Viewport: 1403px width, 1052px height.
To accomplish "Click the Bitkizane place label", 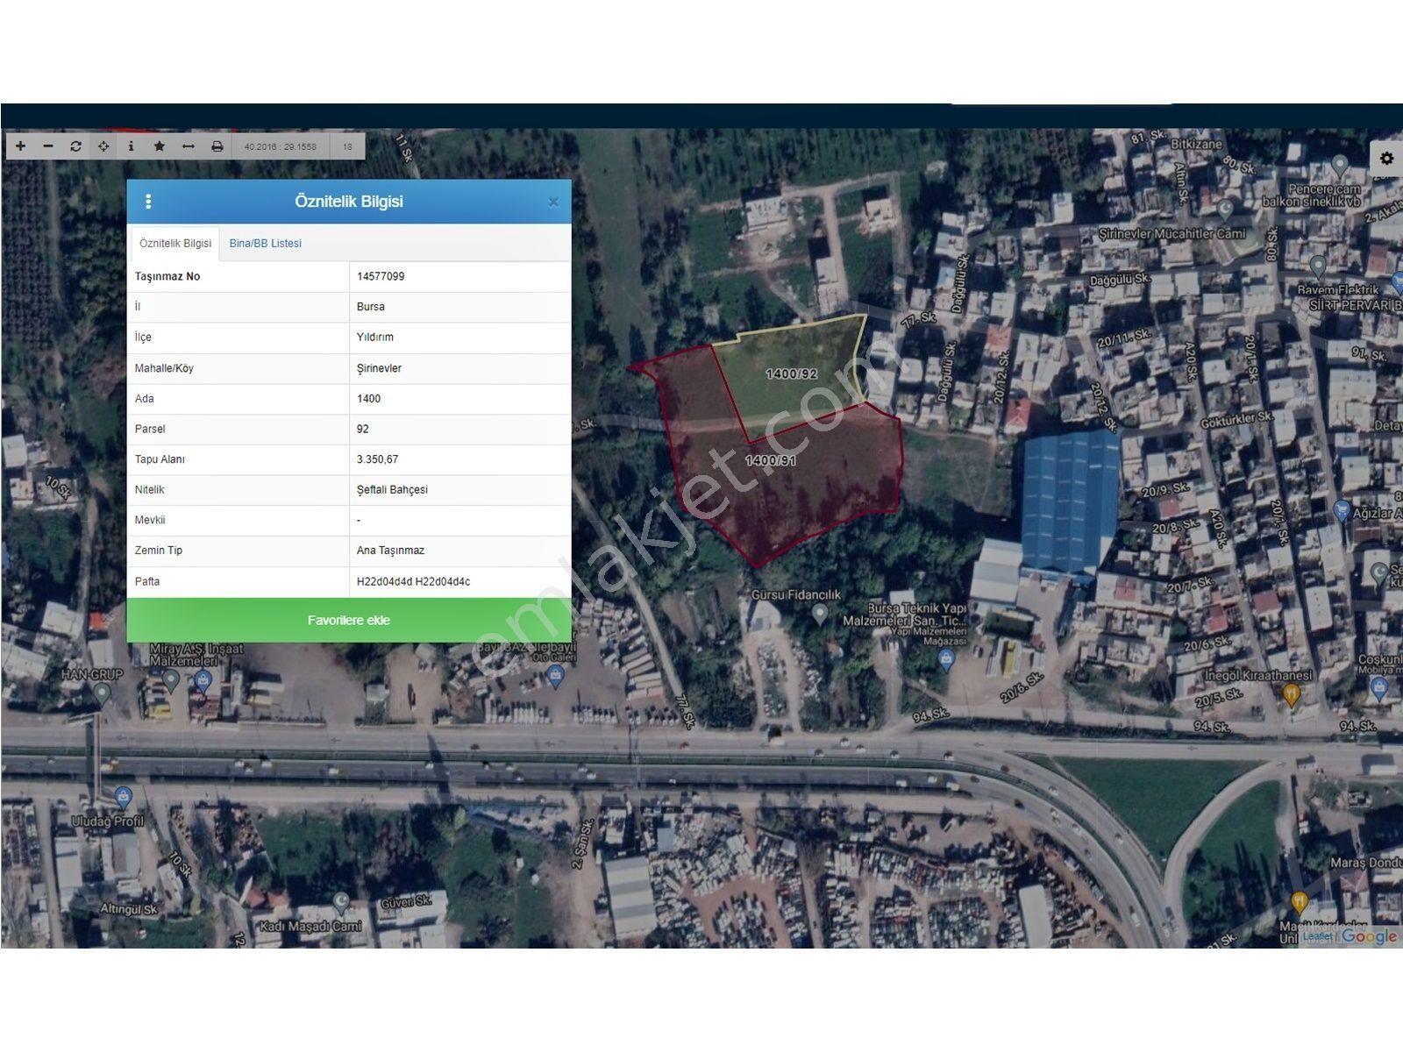I will [x=1196, y=144].
